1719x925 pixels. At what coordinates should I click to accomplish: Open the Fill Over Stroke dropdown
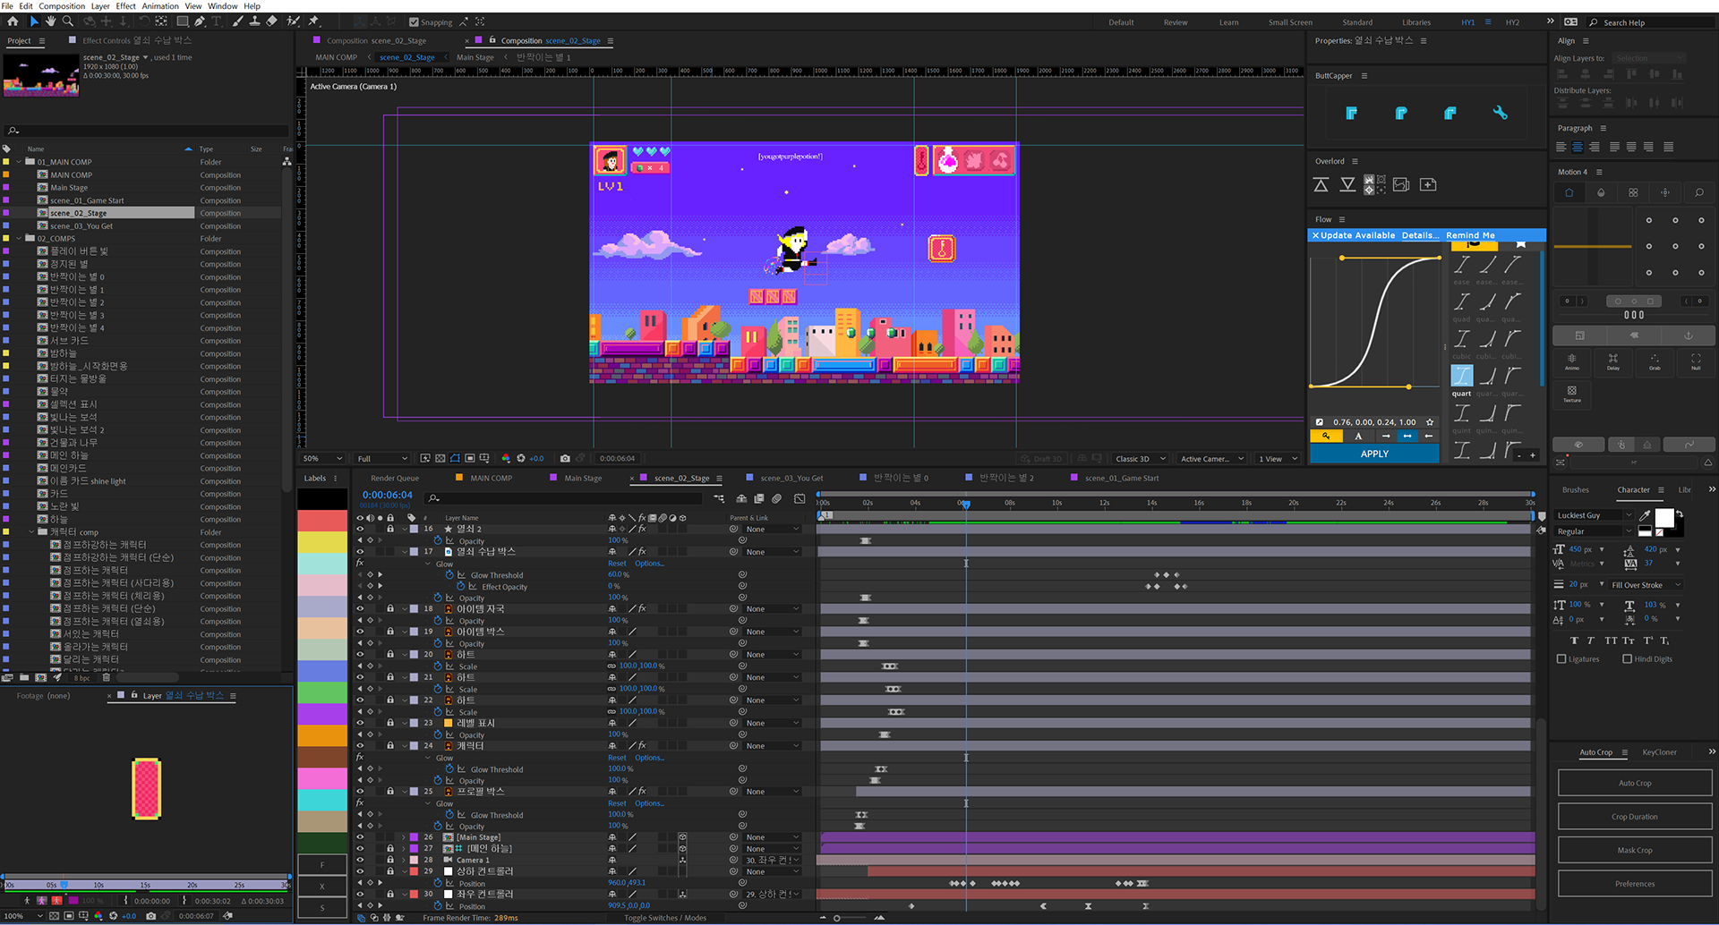pyautogui.click(x=1646, y=585)
